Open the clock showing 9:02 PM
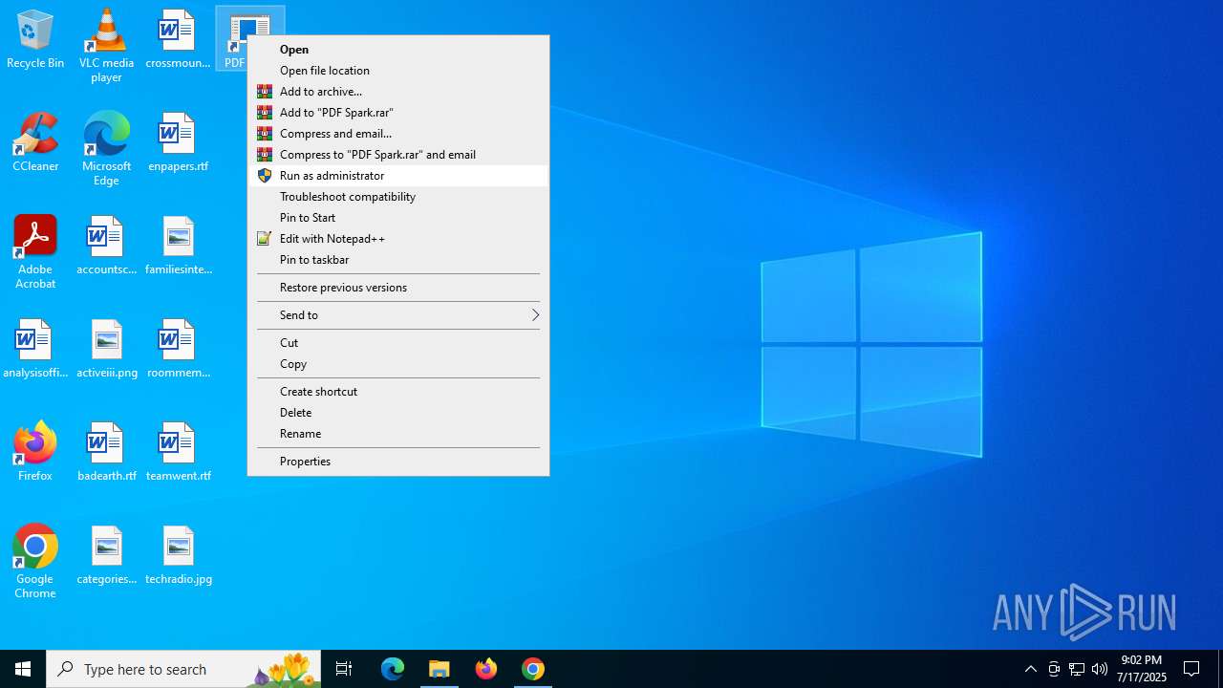This screenshot has width=1223, height=688. 1142,669
